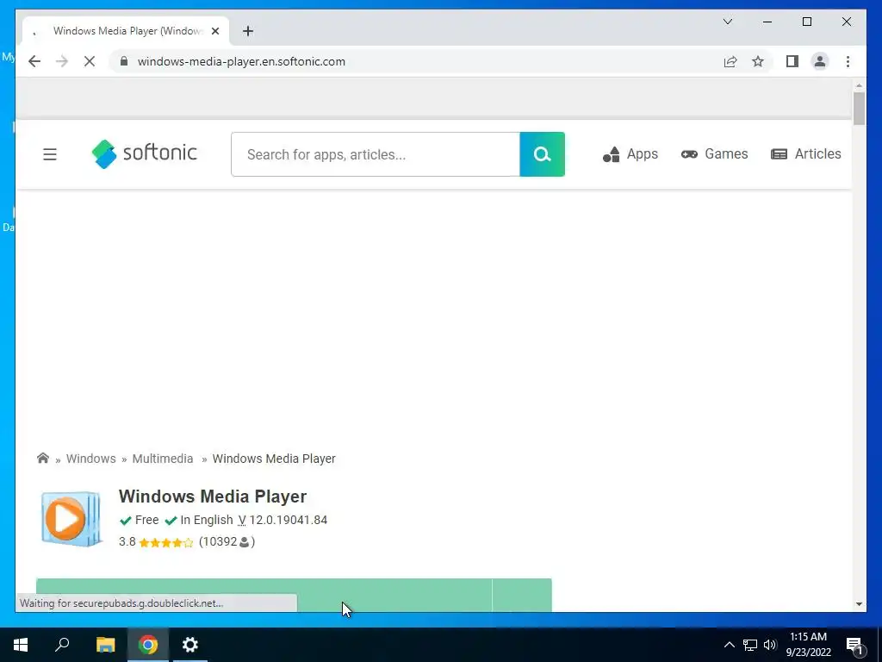Open the notification center icon
Image resolution: width=882 pixels, height=662 pixels.
(854, 646)
